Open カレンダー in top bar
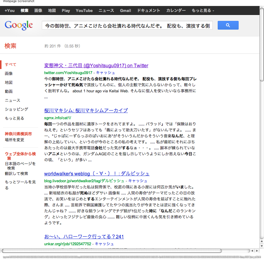 point(176,11)
